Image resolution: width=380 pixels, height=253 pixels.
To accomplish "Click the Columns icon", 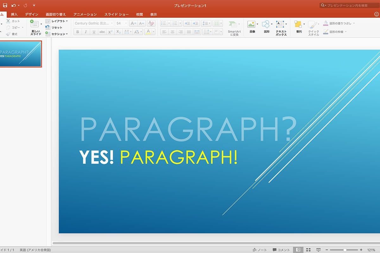I will [217, 23].
